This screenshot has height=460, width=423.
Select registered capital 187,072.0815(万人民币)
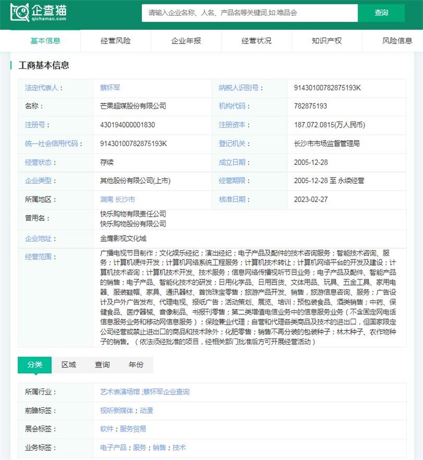pos(330,125)
